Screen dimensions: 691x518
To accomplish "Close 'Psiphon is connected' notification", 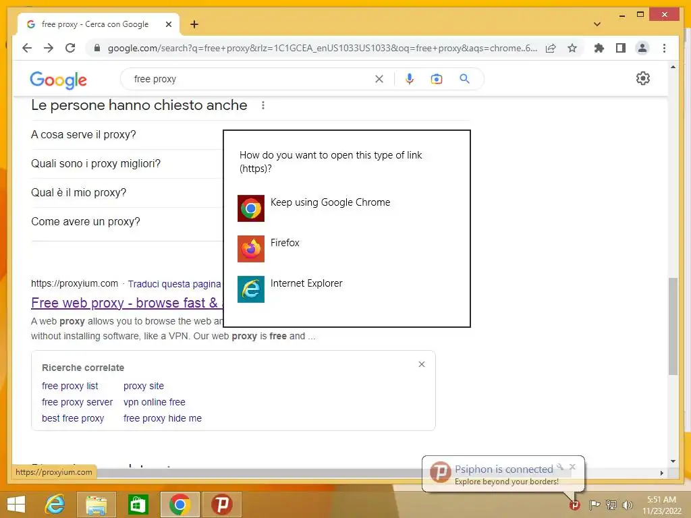I will tap(572, 467).
